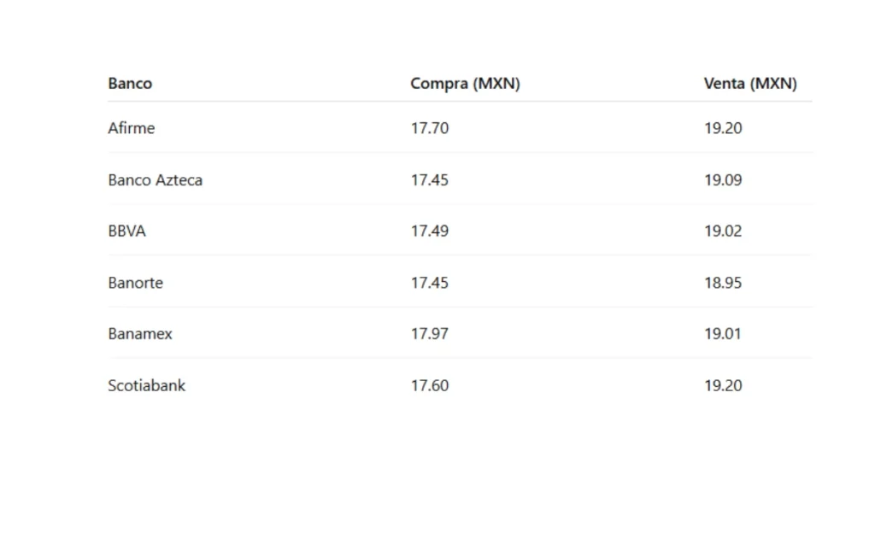Select the Banorte row label
This screenshot has height=539, width=875.
tap(136, 283)
